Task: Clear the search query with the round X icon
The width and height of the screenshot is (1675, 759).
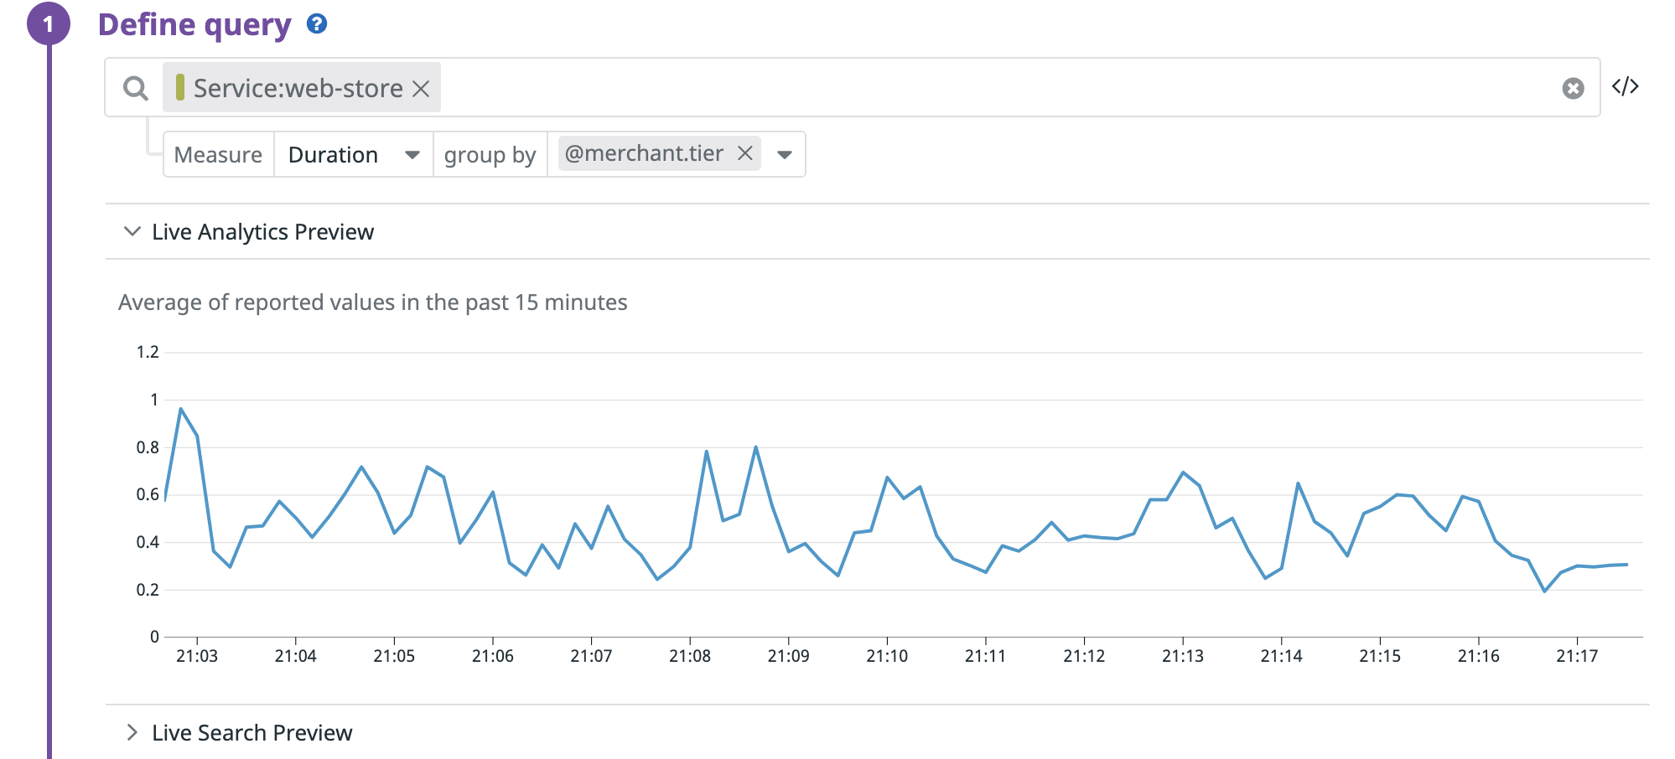Action: point(1573,88)
